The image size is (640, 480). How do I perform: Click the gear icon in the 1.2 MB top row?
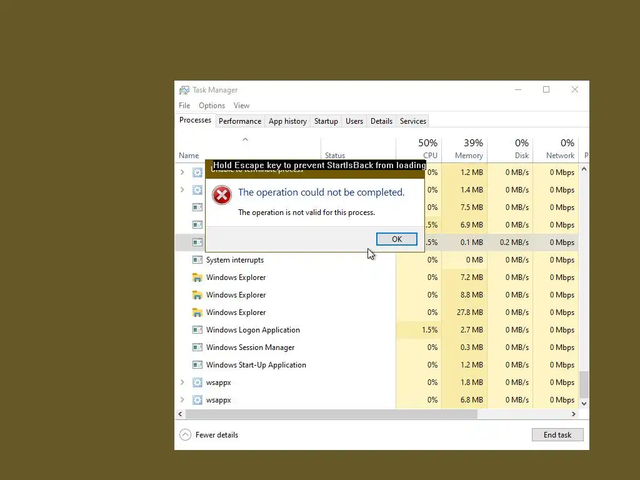click(197, 172)
